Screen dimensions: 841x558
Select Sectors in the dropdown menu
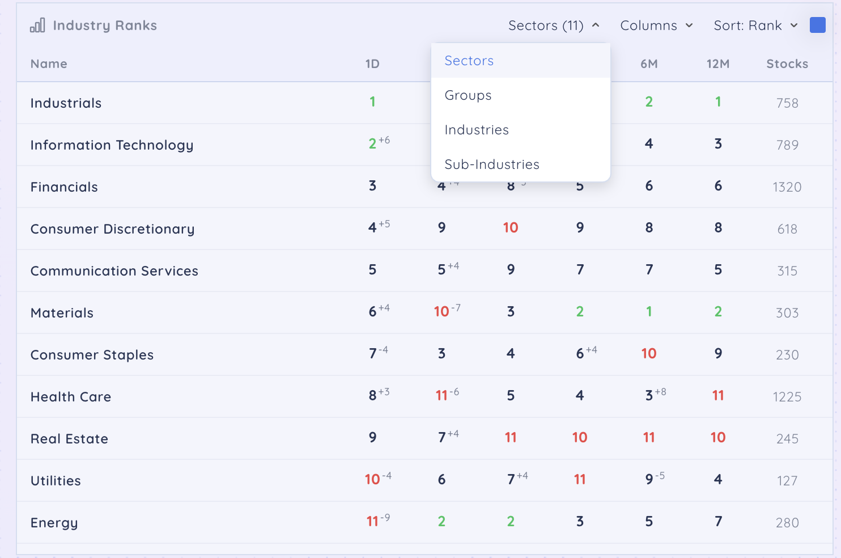469,61
